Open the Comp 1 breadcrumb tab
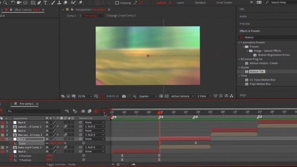297x167 pixels. [71, 16]
